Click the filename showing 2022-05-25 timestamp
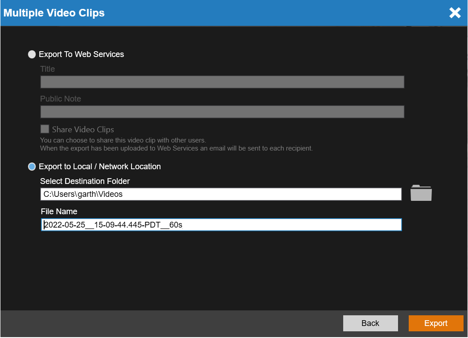 click(222, 224)
